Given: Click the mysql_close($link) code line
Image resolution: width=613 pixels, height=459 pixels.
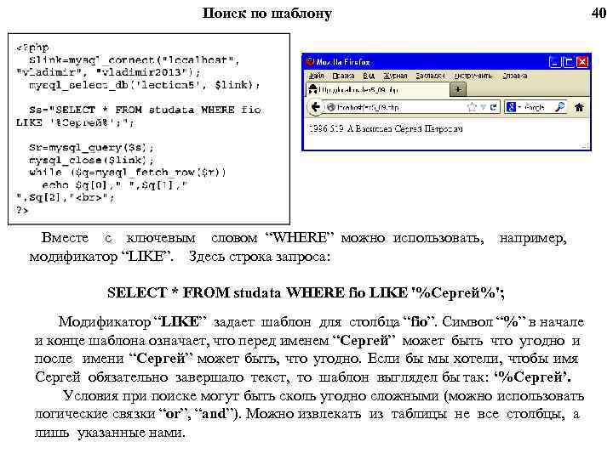Looking at the screenshot, I should coord(91,160).
